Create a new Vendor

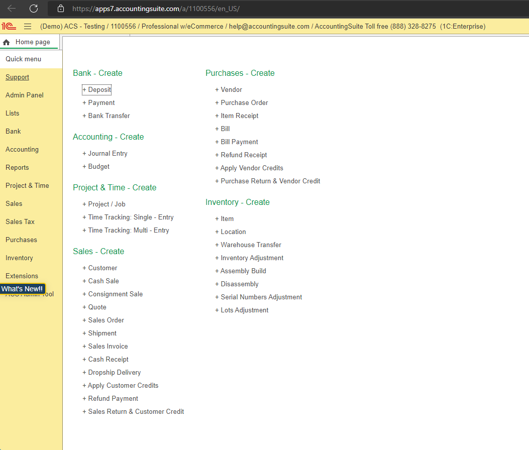[x=229, y=90]
